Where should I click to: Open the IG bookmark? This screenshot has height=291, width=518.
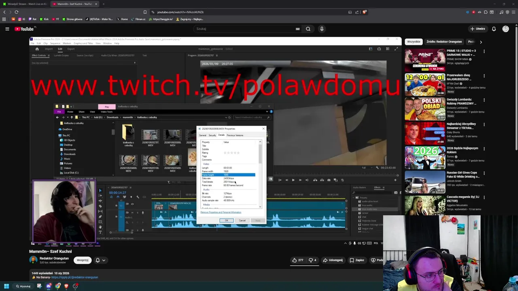coord(22,19)
